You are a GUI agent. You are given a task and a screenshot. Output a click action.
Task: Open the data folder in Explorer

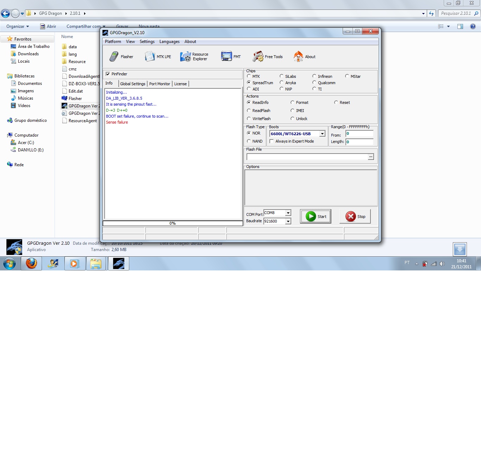pyautogui.click(x=73, y=47)
